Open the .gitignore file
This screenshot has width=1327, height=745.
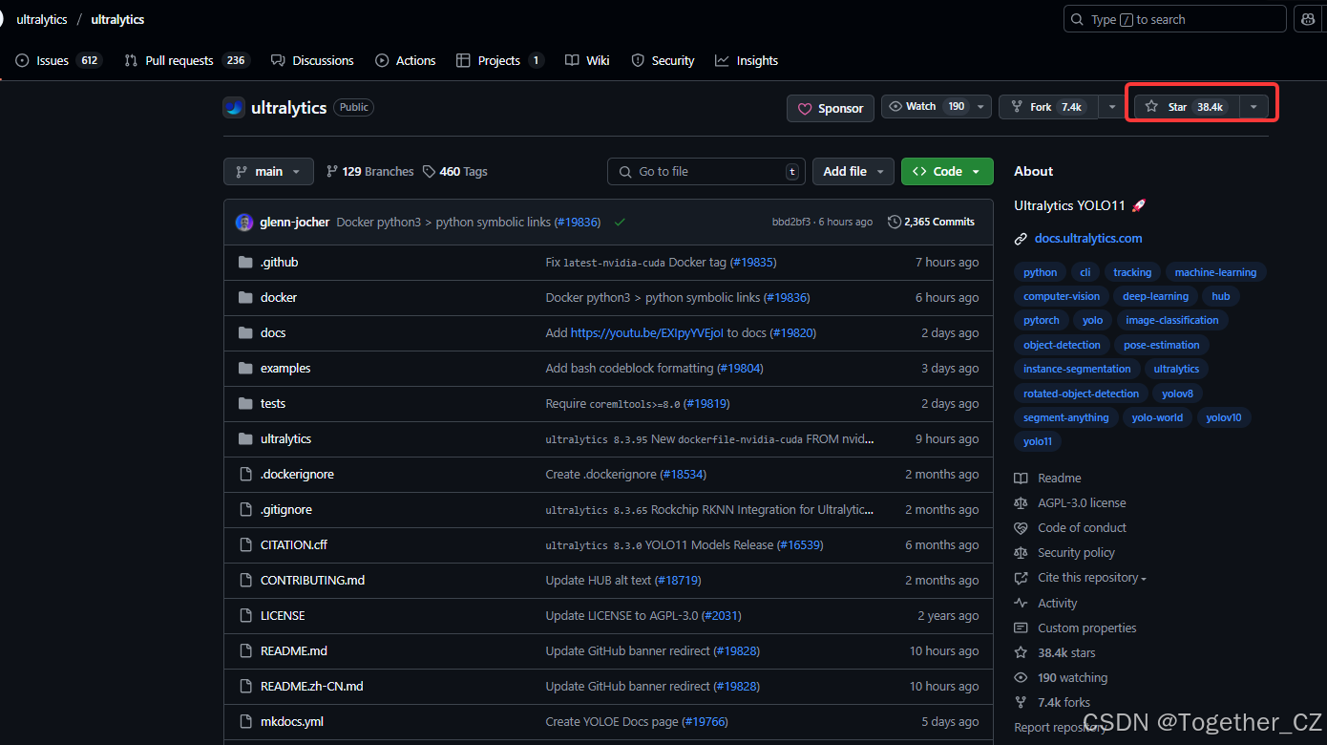(x=286, y=509)
